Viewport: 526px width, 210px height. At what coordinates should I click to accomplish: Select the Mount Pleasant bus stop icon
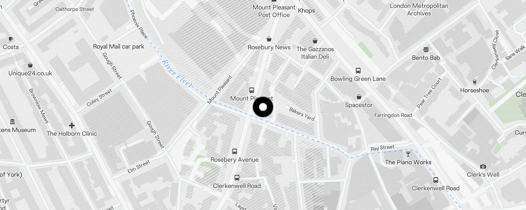[x=252, y=90]
